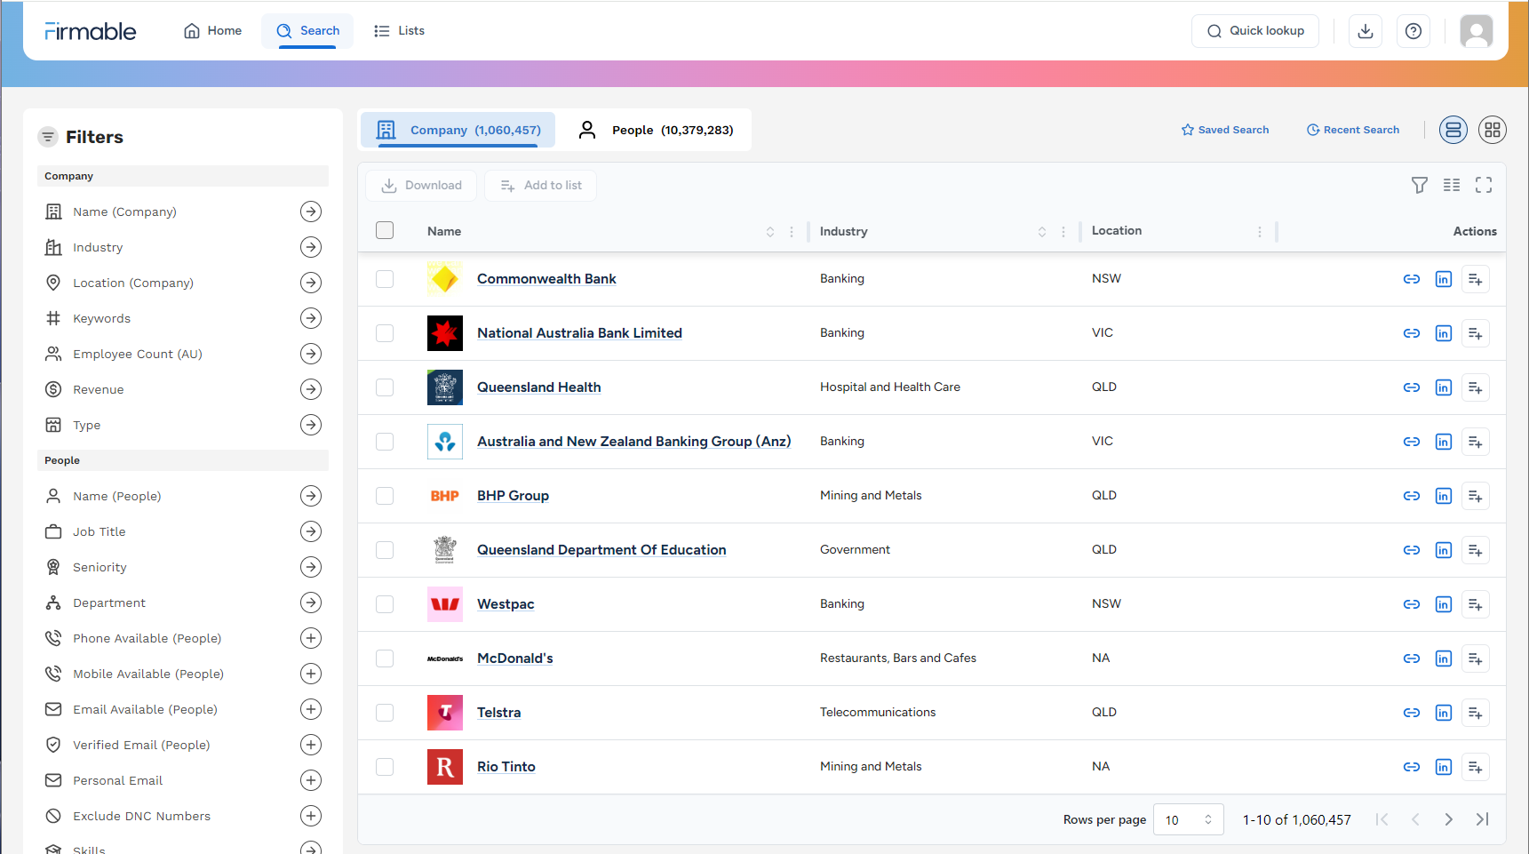Viewport: 1529px width, 854px height.
Task: Enable Phone Available (People) filter plus
Action: (x=311, y=638)
